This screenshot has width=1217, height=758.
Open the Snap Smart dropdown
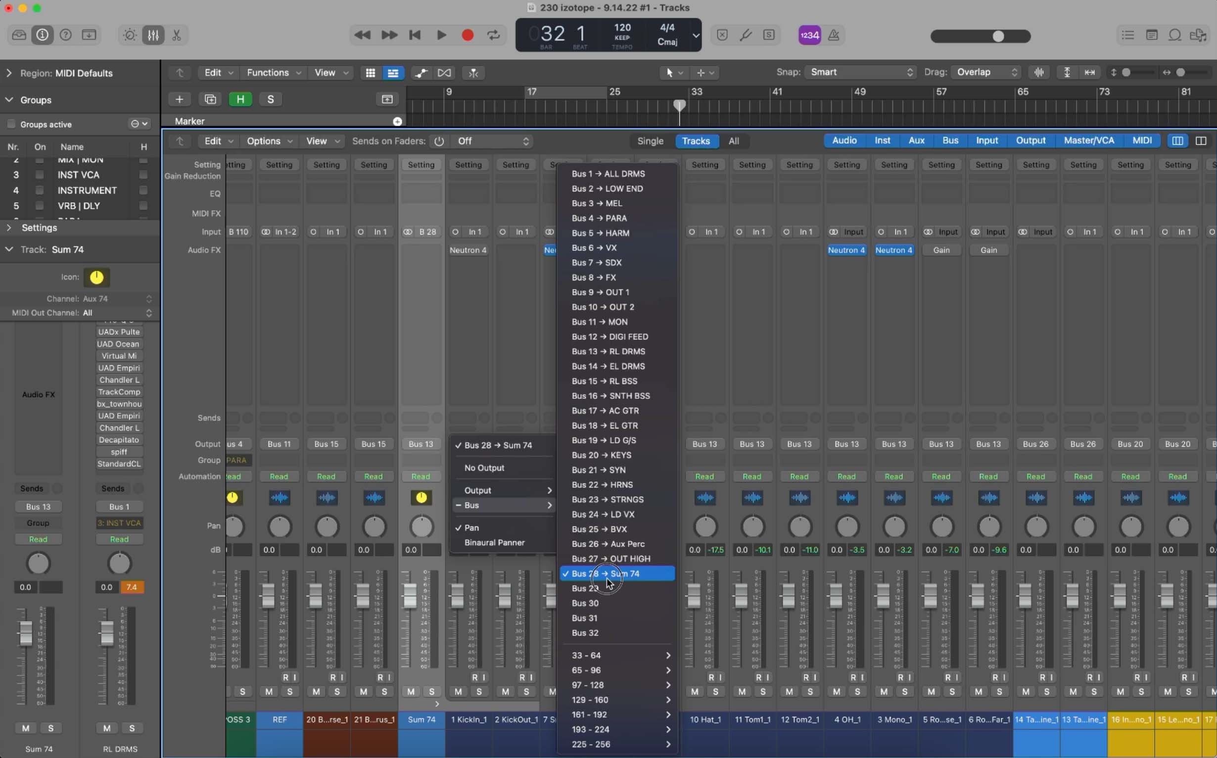861,72
